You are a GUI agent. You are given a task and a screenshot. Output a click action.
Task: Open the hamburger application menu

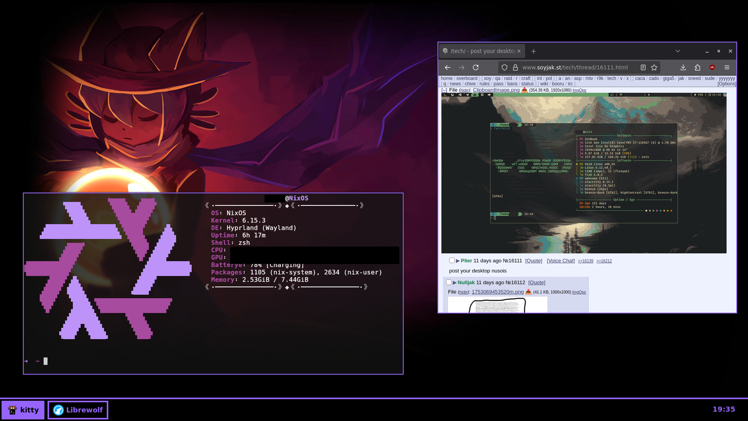point(727,67)
